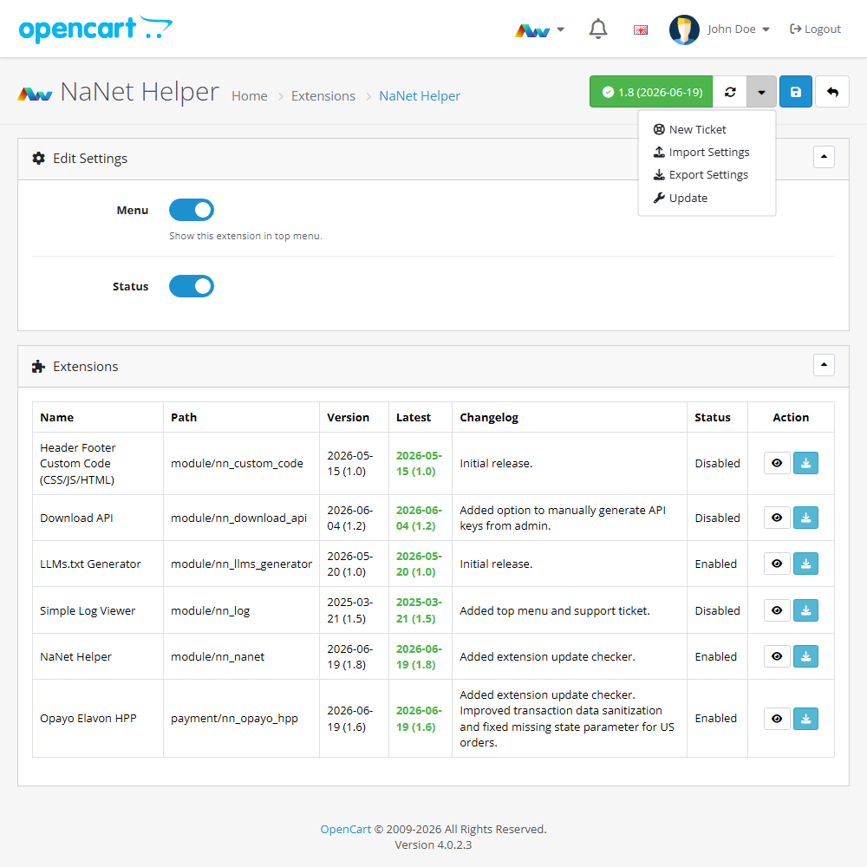
Task: Download the Simple Log Viewer extension
Action: [x=805, y=610]
